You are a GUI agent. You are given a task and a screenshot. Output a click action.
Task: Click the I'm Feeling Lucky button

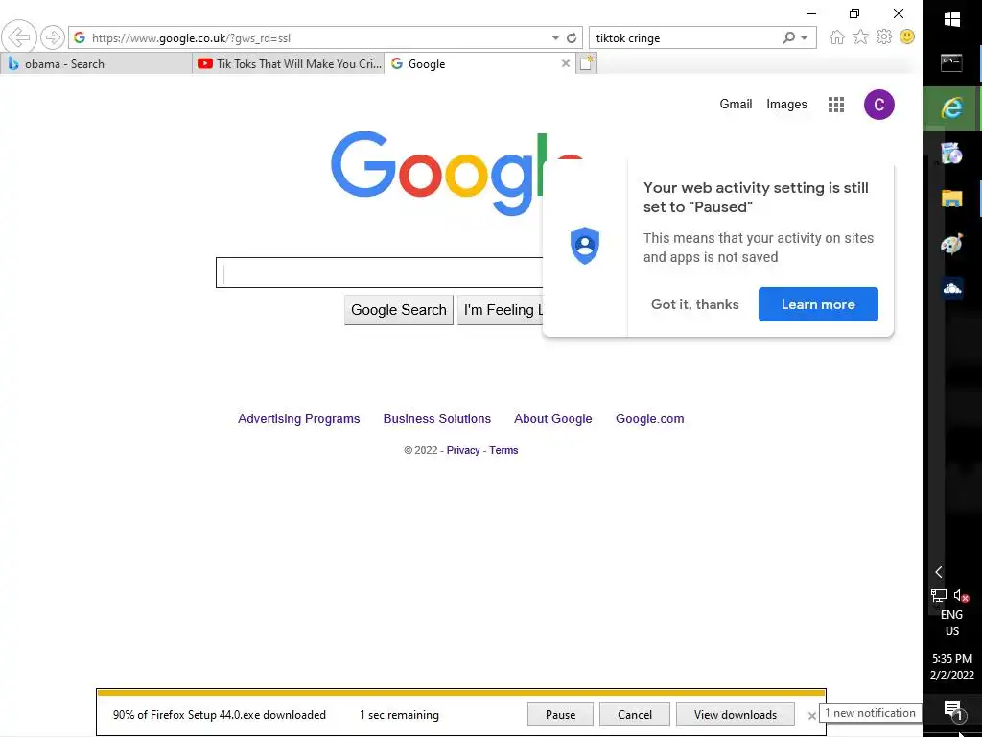coord(501,310)
